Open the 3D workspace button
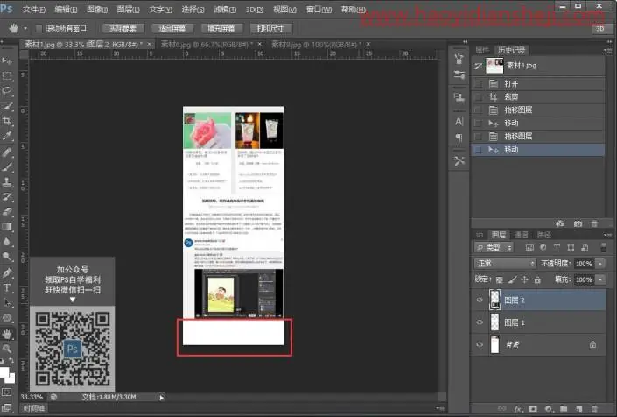Viewport: 617px width, 417px height. point(600,28)
